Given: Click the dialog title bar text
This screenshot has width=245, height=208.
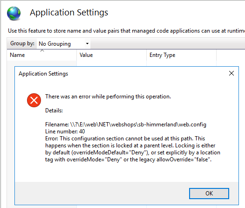Looking at the screenshot, I should [43, 74].
